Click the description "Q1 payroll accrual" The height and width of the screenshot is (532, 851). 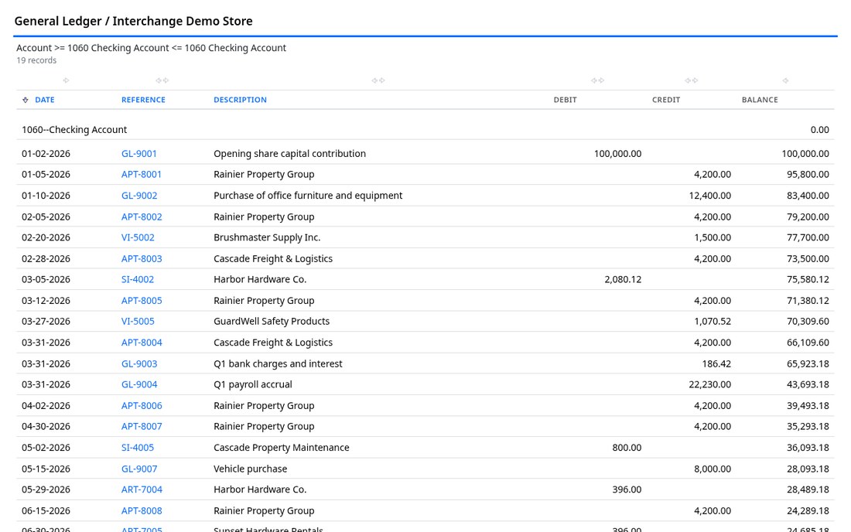click(253, 384)
